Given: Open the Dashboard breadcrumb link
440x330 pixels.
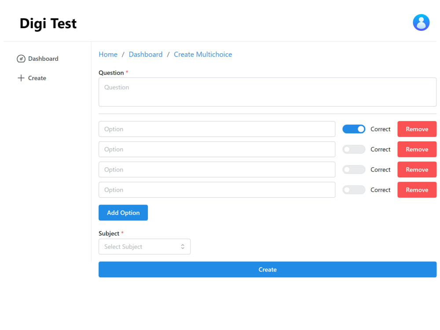Looking at the screenshot, I should 146,54.
